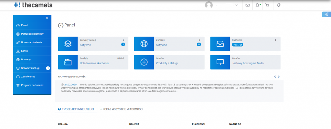Expand the user account dropdown chevron

[237, 5]
